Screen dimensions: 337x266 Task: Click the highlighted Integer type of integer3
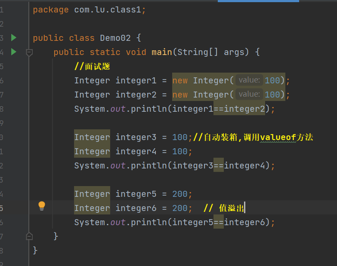point(92,137)
